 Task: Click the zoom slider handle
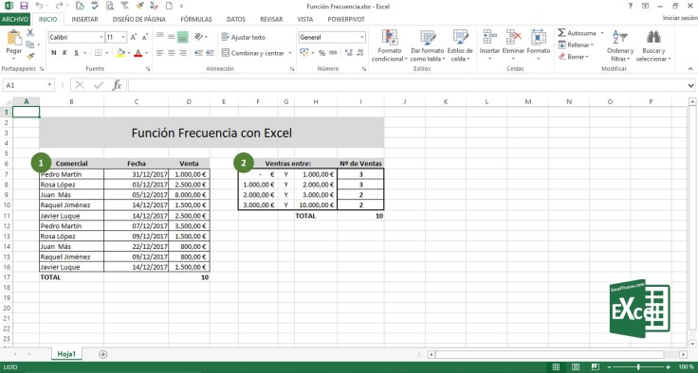[x=638, y=366]
